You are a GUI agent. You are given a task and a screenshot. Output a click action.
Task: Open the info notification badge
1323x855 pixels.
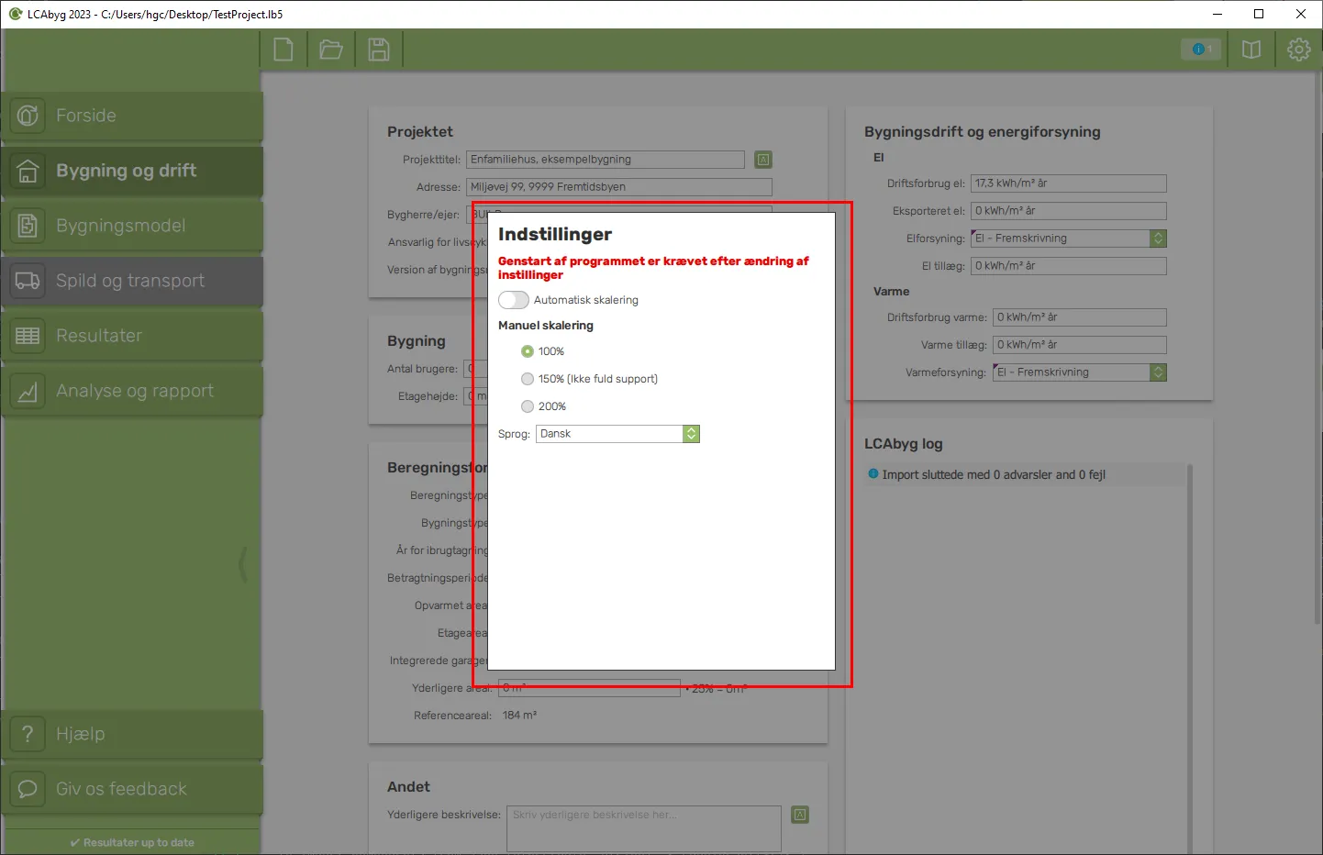click(x=1201, y=50)
